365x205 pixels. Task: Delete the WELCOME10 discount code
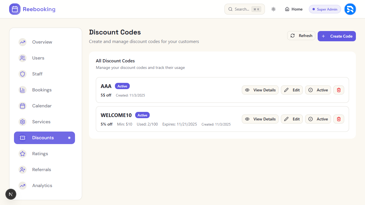(339, 119)
